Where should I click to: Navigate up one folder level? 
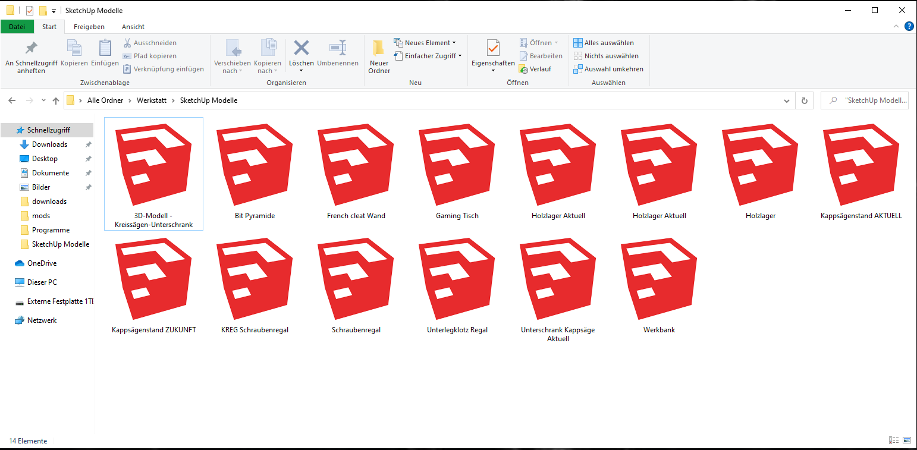point(56,101)
